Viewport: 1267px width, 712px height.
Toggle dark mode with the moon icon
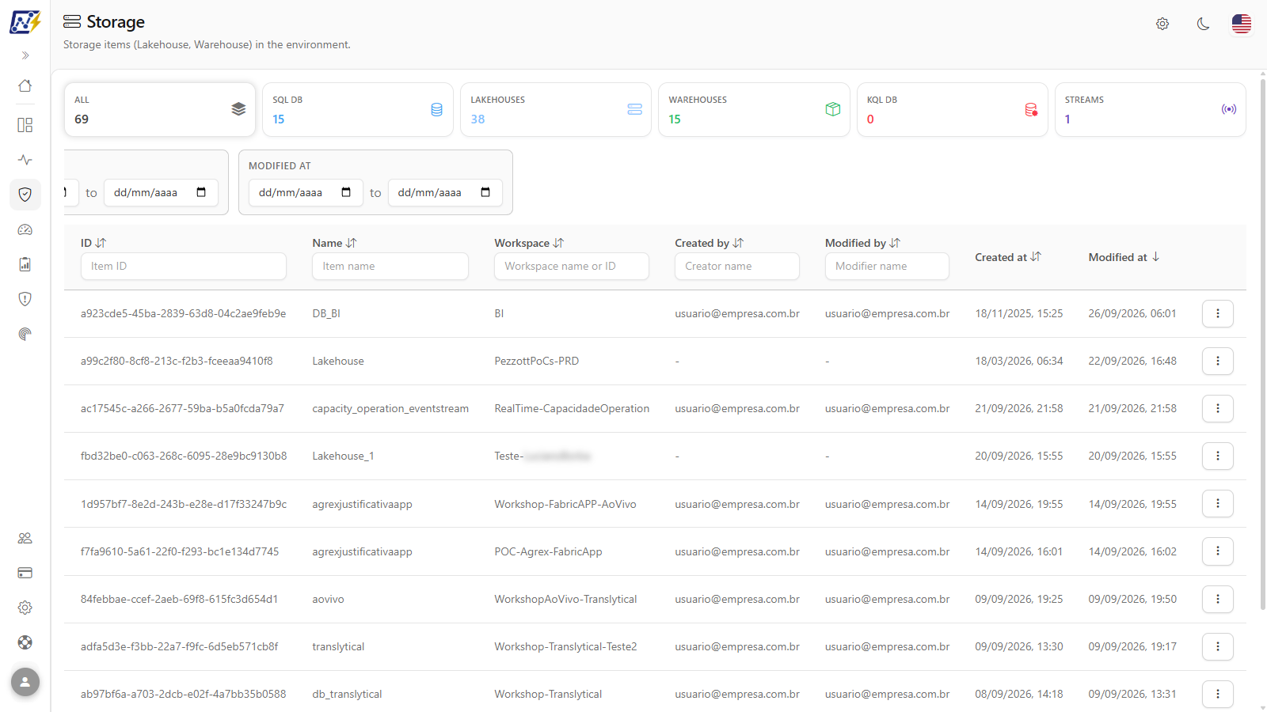pyautogui.click(x=1203, y=24)
